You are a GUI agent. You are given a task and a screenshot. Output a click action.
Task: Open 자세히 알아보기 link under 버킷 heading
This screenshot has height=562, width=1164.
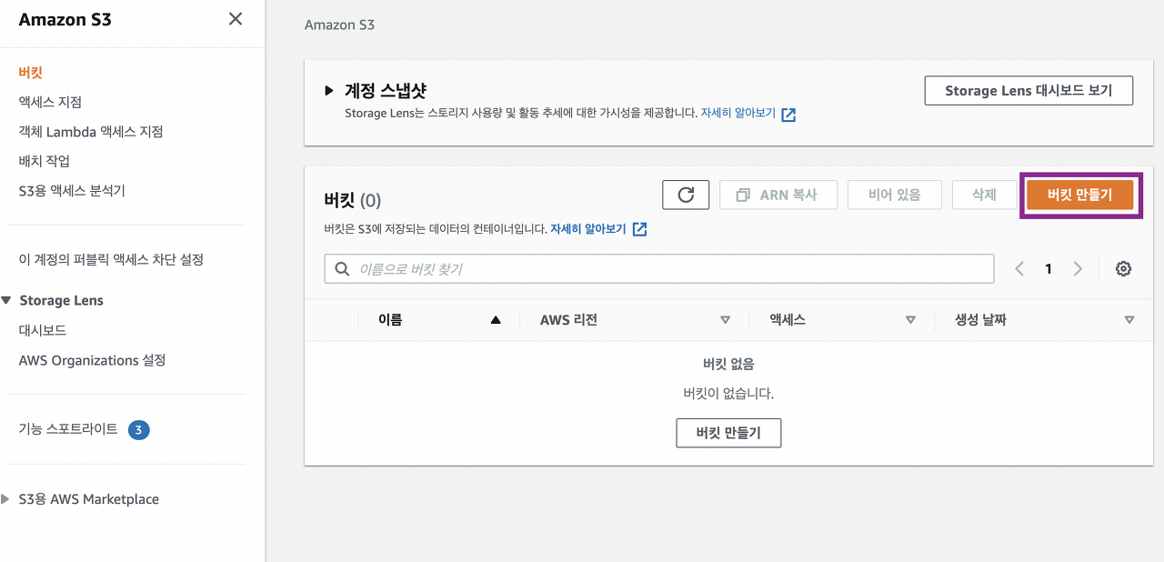tap(588, 229)
